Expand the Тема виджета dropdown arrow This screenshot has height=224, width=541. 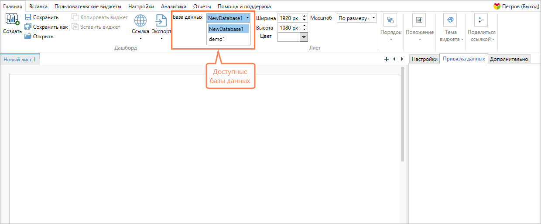click(462, 39)
